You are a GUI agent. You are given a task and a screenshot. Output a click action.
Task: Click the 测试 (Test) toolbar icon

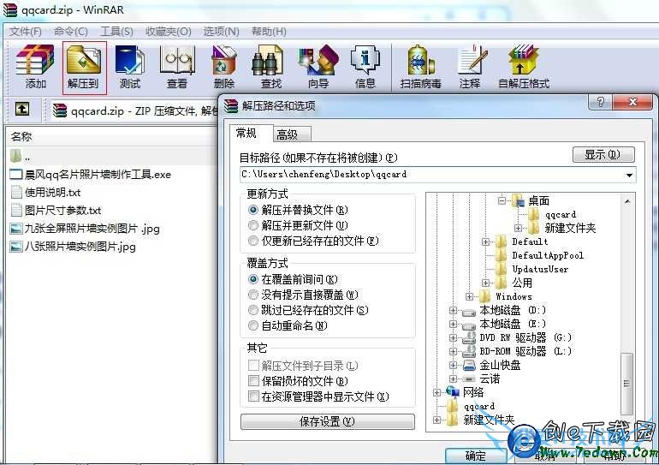(130, 68)
